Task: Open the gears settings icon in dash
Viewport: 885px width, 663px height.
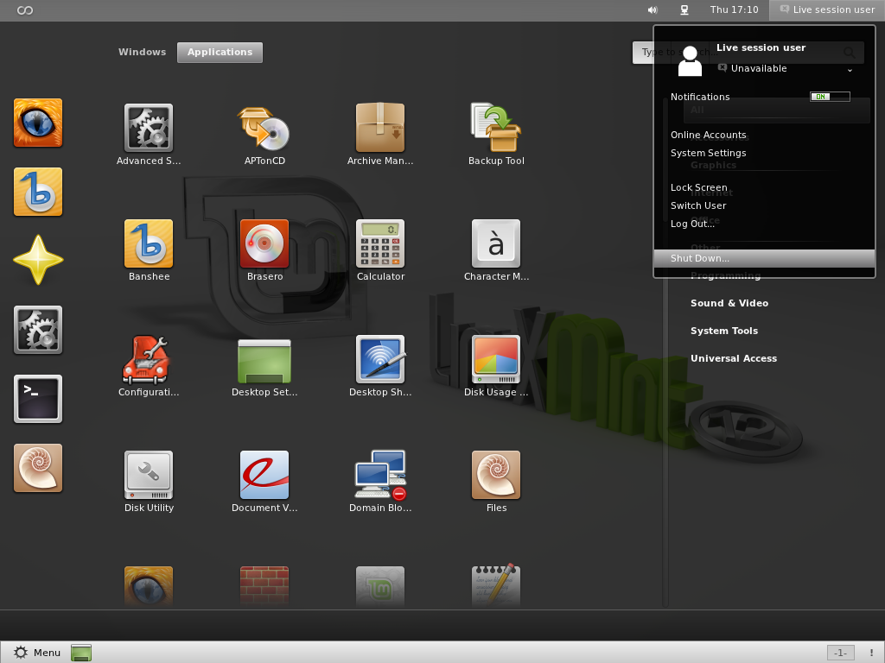Action: pyautogui.click(x=38, y=330)
